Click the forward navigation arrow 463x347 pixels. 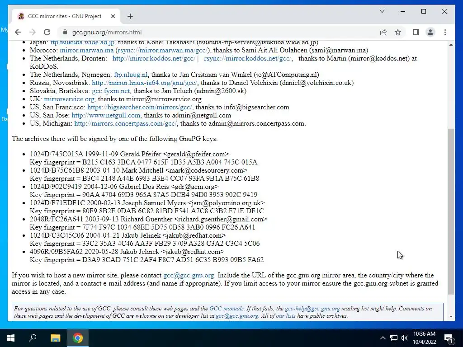coord(33,32)
